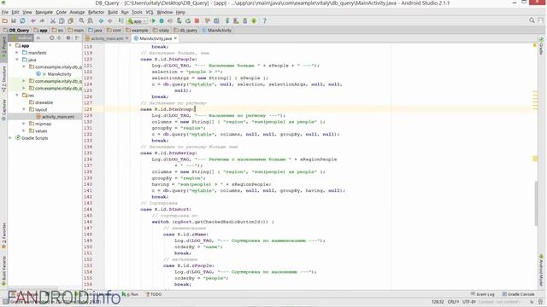The height and width of the screenshot is (307, 547).
Task: Open the AVD Manager toolbar icon
Action: click(236, 20)
